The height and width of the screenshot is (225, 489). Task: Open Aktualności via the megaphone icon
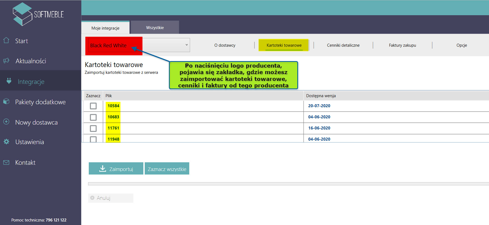coord(6,61)
